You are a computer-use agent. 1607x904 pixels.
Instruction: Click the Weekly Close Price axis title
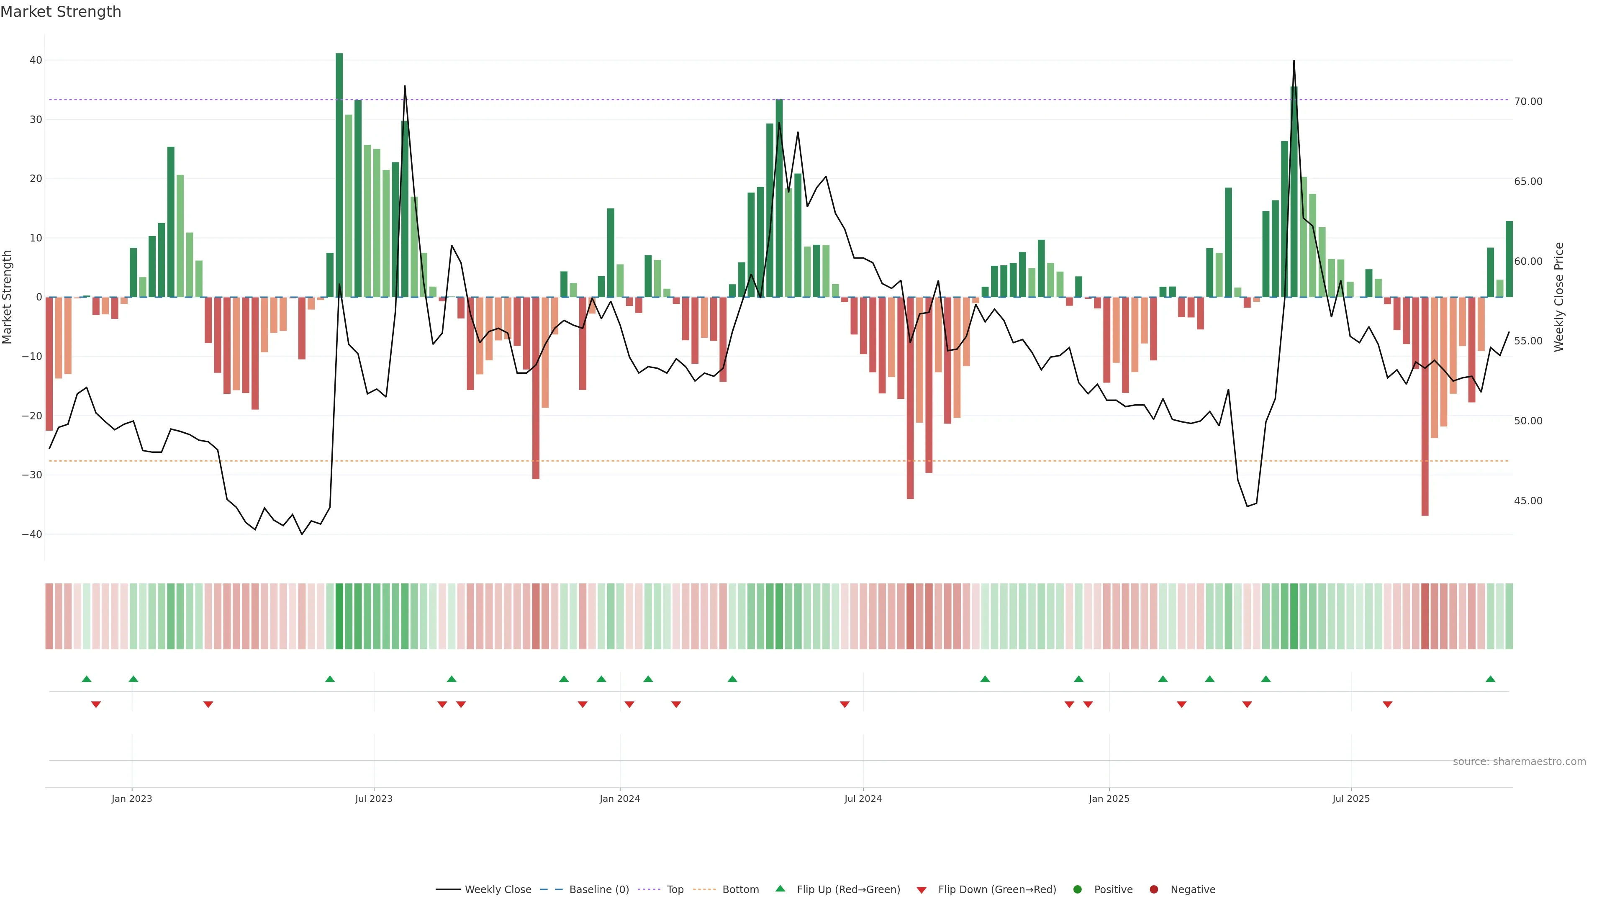(1559, 297)
